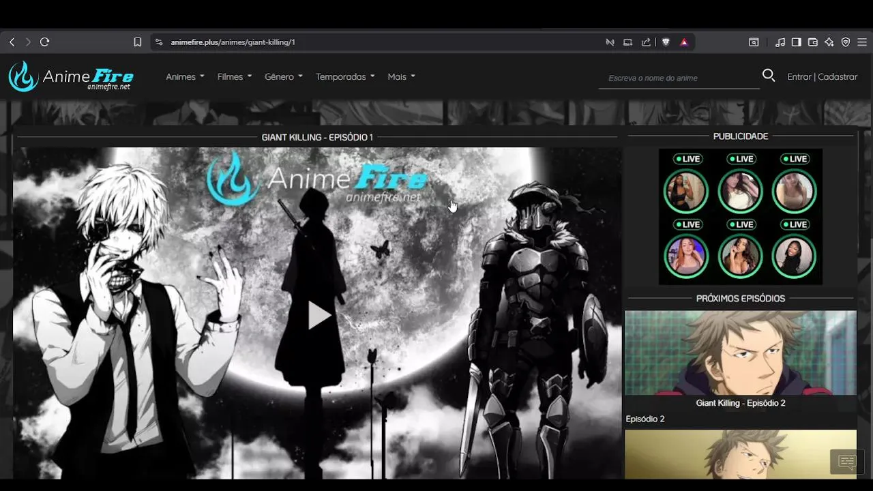This screenshot has width=873, height=491.
Task: Open Brave Shields lion icon
Action: 666,42
